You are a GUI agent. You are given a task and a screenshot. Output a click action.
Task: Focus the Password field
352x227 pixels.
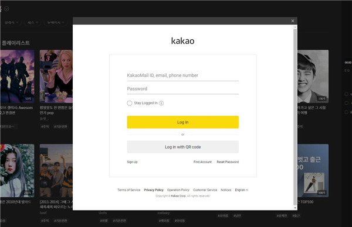[182, 89]
